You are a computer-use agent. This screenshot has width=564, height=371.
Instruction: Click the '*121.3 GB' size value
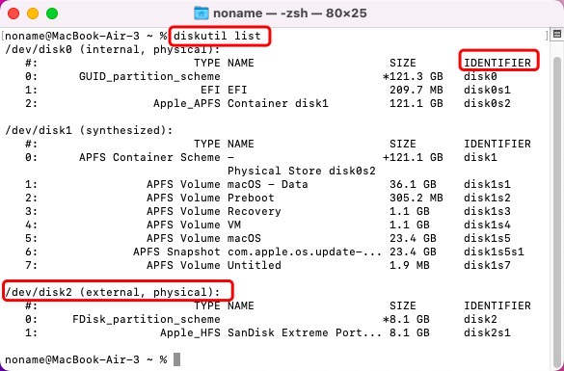pos(413,76)
